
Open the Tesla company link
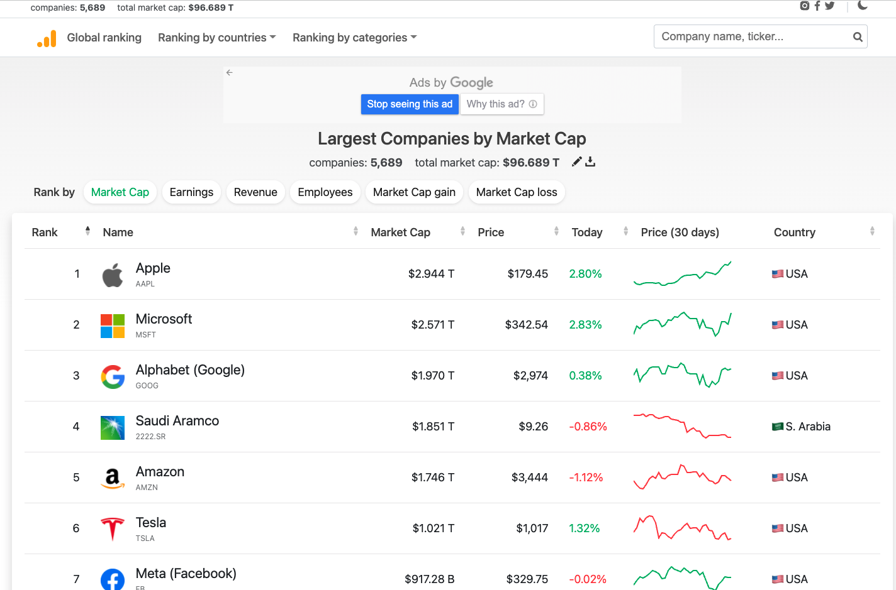click(151, 523)
